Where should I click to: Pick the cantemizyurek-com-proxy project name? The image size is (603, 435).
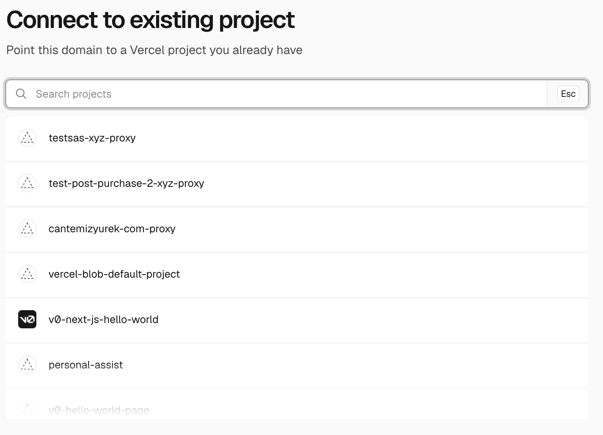(x=112, y=229)
